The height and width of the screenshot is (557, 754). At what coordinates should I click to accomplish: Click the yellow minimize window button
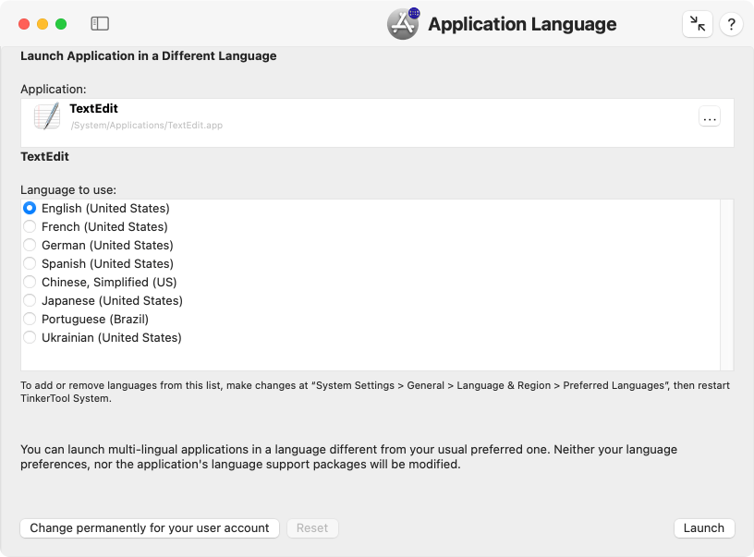(43, 24)
